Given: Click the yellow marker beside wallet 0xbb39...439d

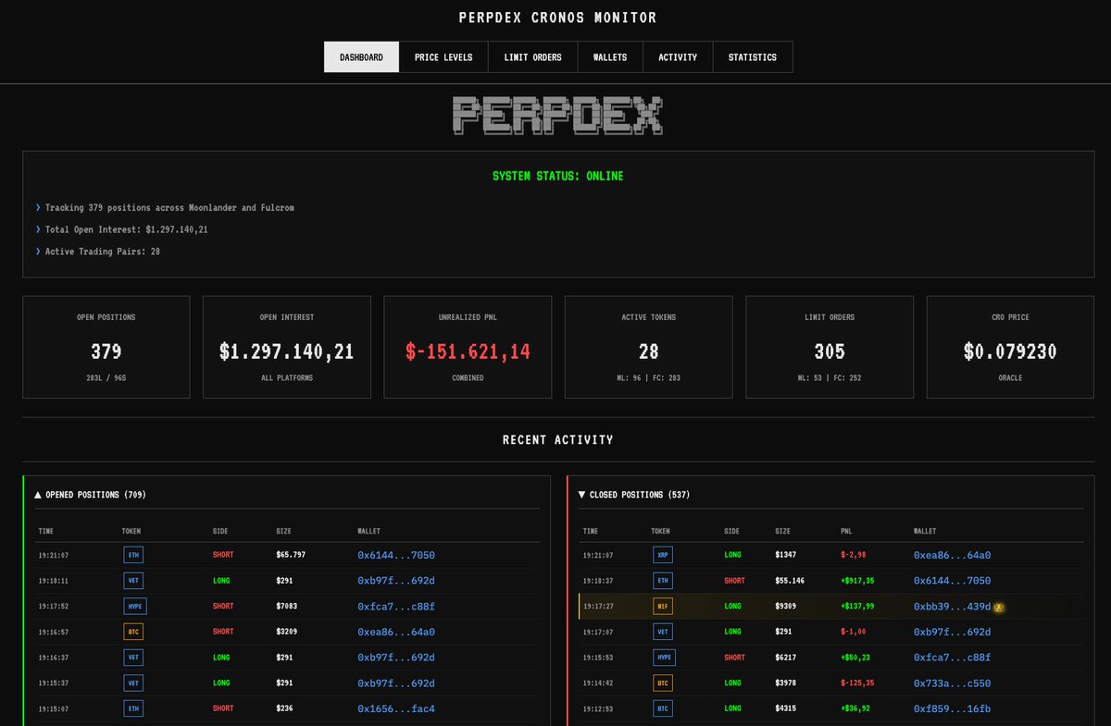Looking at the screenshot, I should coord(999,608).
